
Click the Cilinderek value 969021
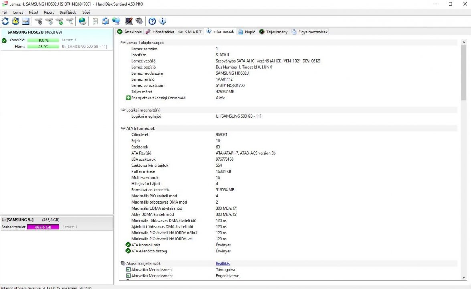click(x=222, y=135)
